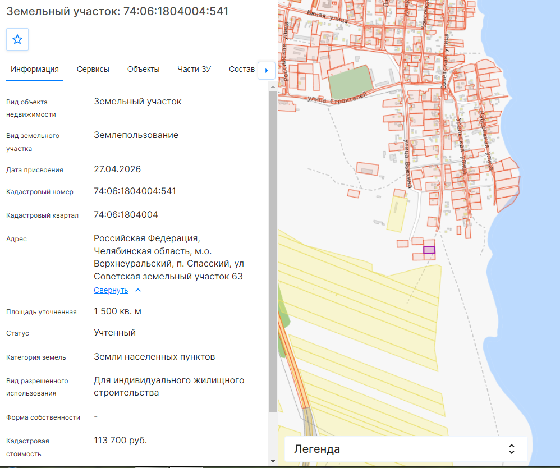Click the green field parcel on map
This screenshot has height=468, width=560.
tap(350, 82)
